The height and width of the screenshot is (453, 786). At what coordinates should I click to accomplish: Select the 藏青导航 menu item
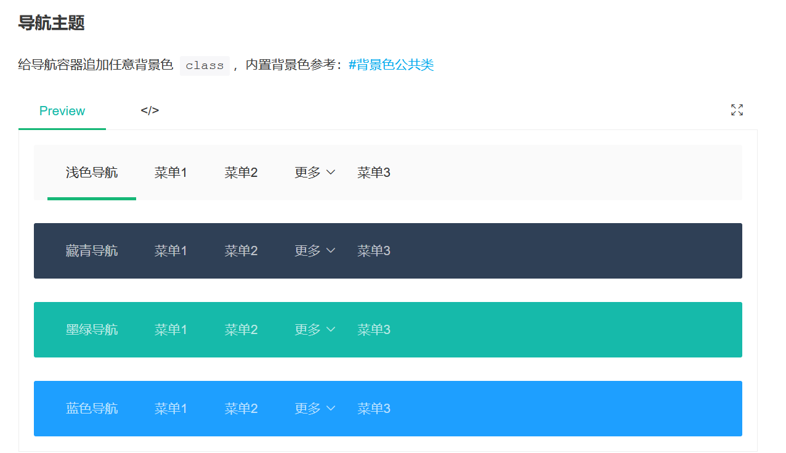(91, 250)
